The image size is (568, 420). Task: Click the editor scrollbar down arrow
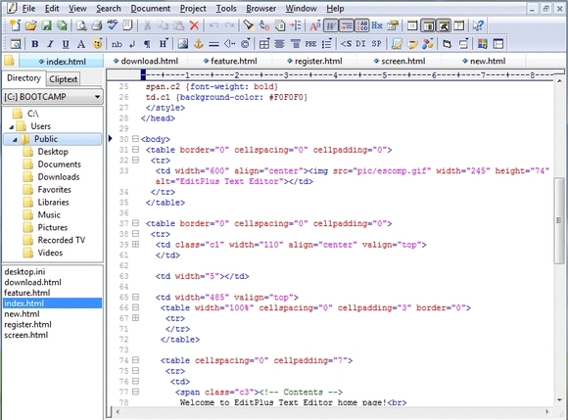pyautogui.click(x=559, y=399)
